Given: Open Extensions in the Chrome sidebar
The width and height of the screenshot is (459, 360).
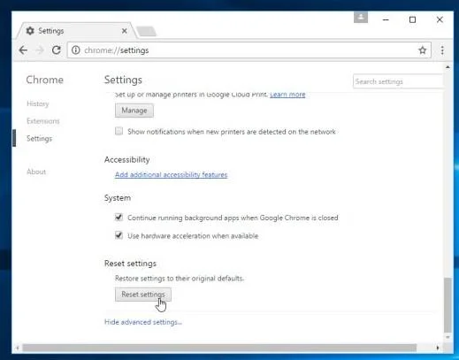Looking at the screenshot, I should pos(43,121).
